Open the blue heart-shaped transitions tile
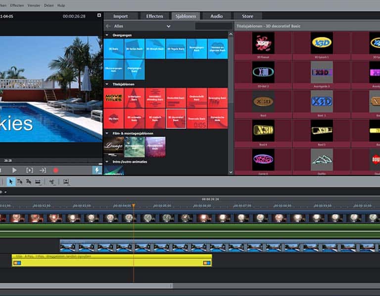The height and width of the screenshot is (296, 380). coord(218,49)
